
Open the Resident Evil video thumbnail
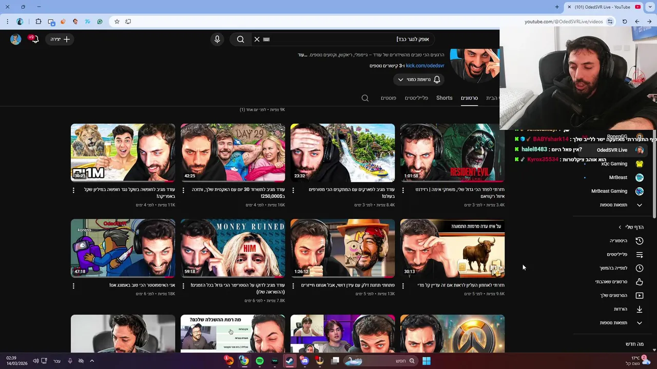tap(452, 153)
